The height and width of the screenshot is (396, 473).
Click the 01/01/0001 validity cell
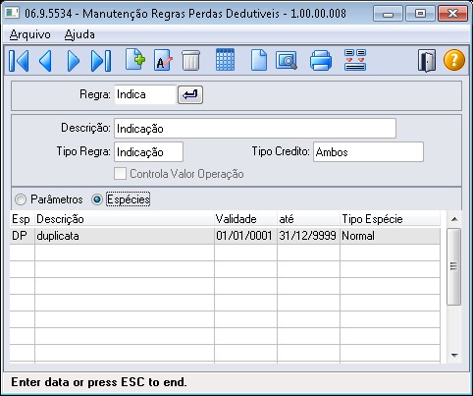point(245,236)
